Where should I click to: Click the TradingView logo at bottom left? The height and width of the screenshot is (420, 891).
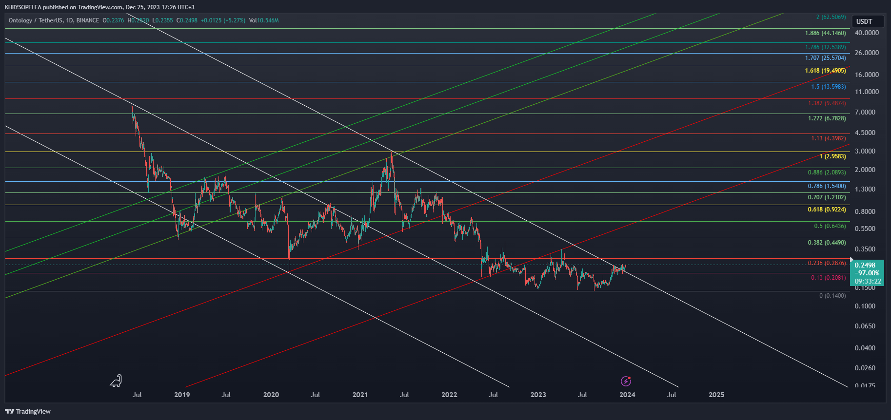pos(28,411)
